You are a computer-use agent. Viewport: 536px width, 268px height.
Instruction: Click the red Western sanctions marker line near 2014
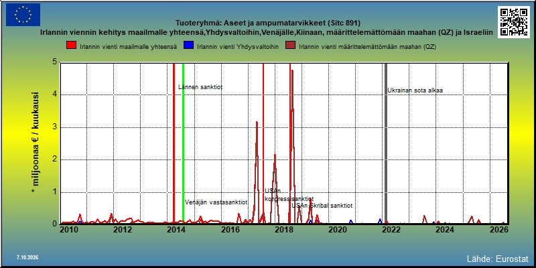(174, 143)
